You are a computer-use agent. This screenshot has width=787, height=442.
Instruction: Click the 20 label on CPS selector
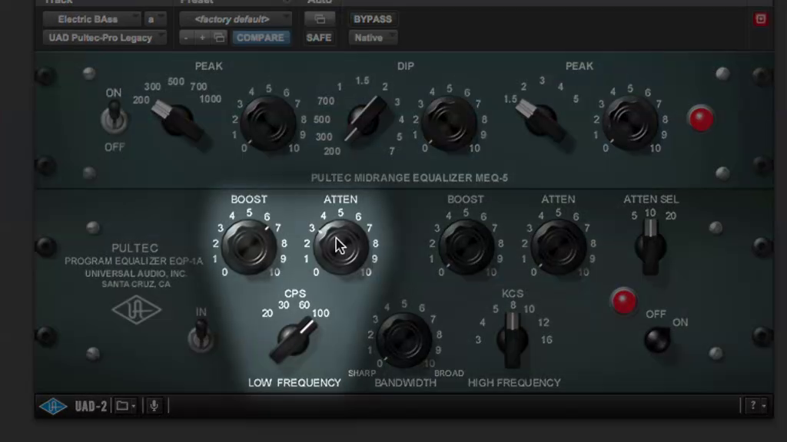(267, 313)
